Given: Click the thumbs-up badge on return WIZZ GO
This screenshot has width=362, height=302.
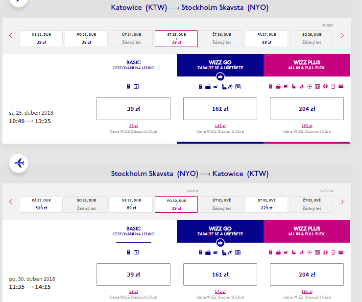Looking at the screenshot, I should point(220,243).
